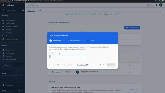Open Test Lab icon
The width and height of the screenshot is (165, 93).
click(x=3, y=56)
